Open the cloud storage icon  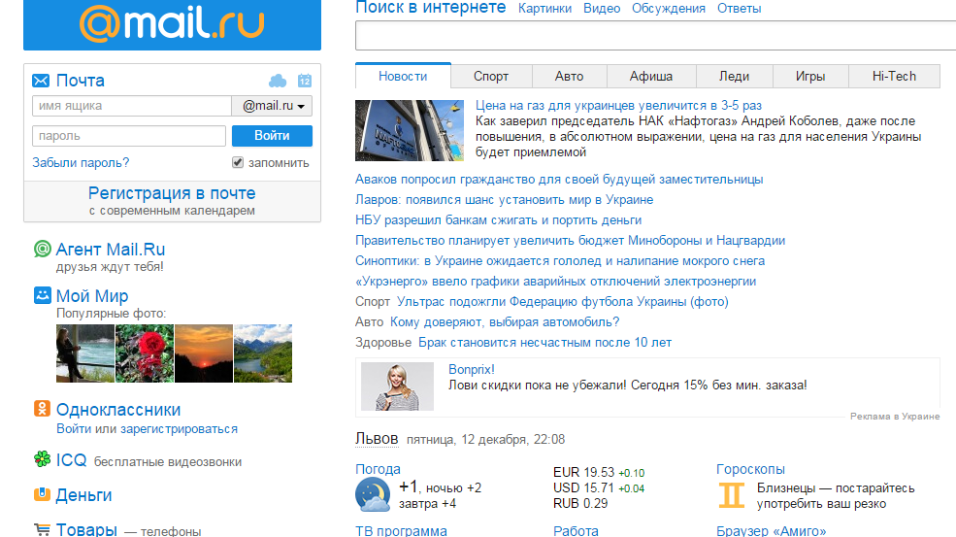tap(278, 81)
